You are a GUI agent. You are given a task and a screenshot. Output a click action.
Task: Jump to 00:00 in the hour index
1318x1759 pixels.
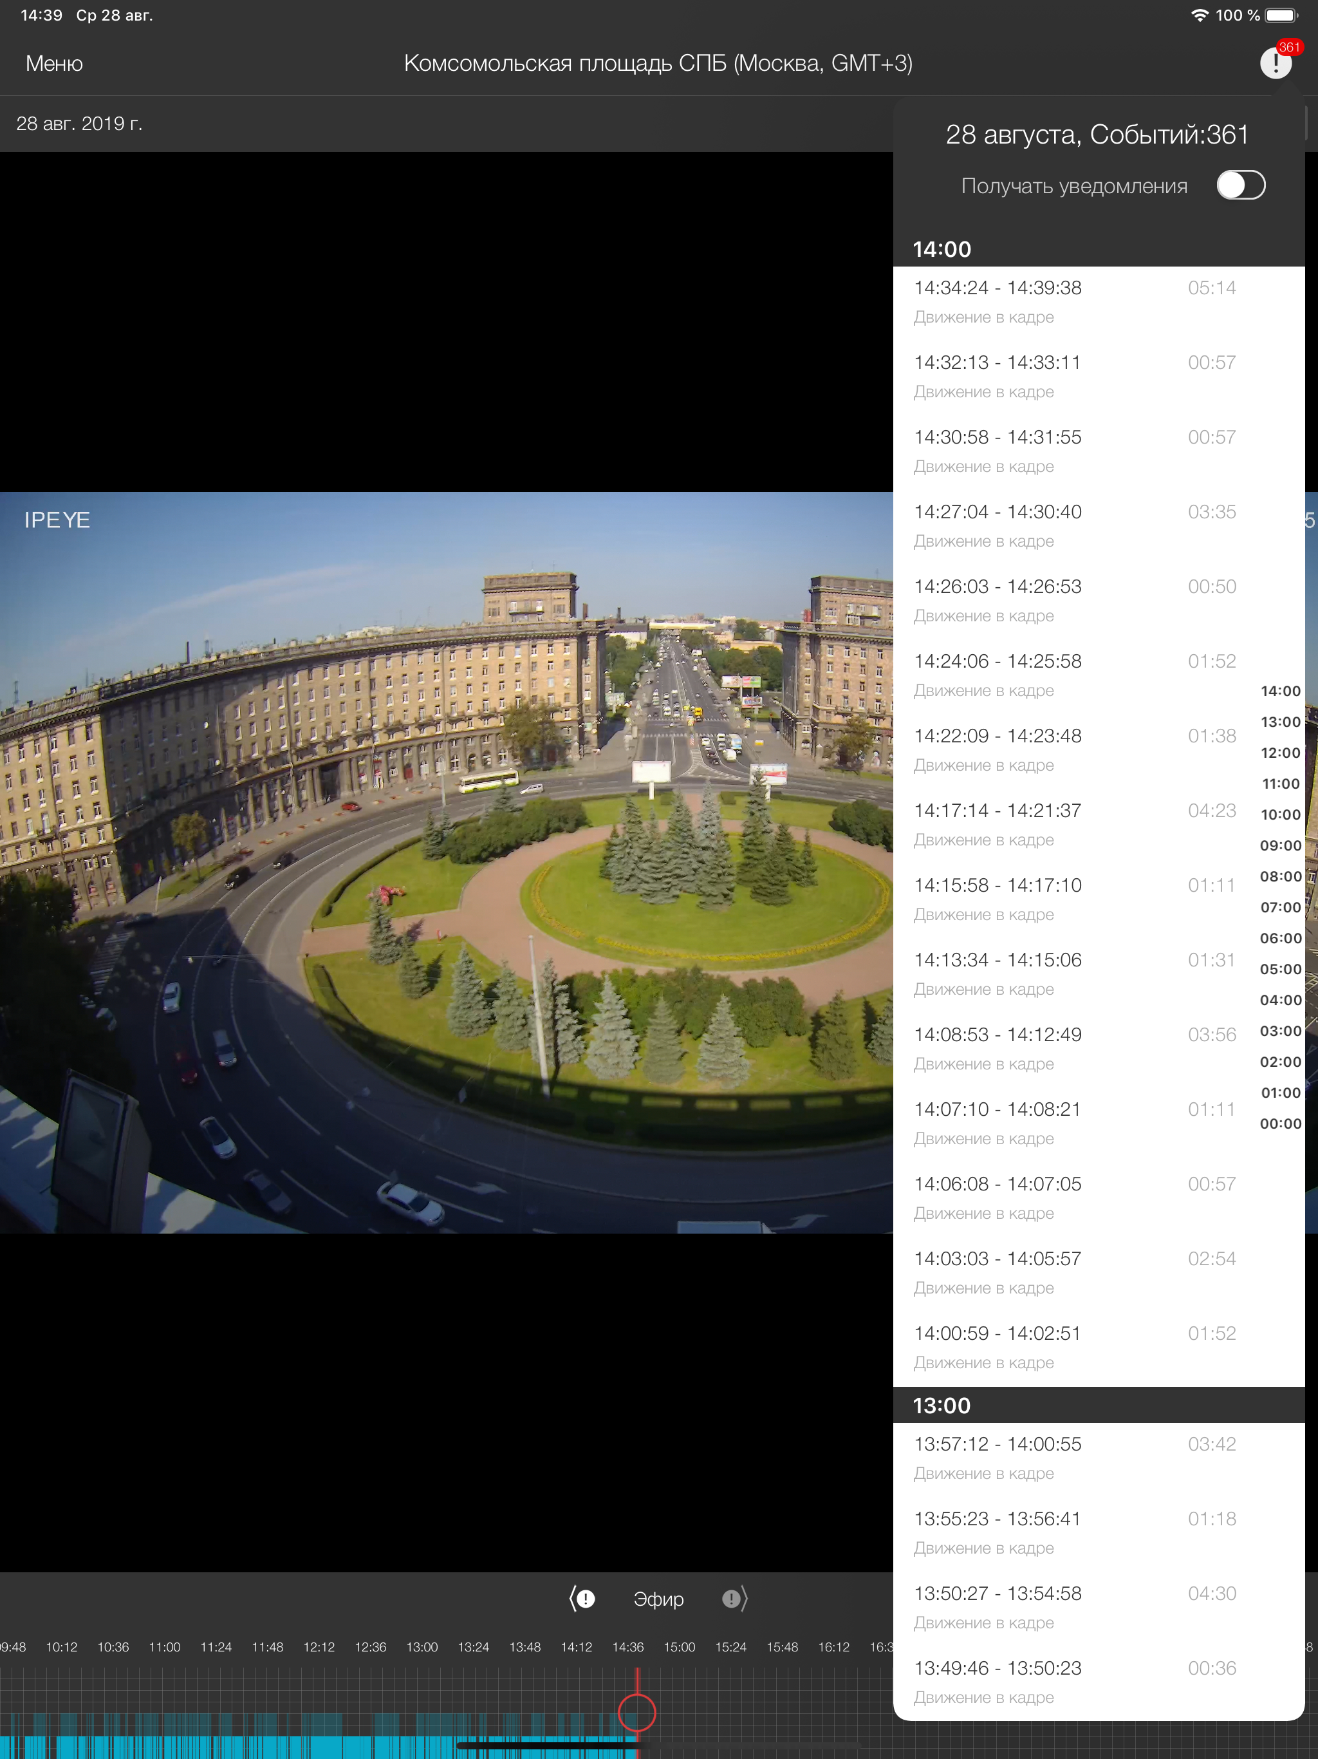coord(1281,1124)
